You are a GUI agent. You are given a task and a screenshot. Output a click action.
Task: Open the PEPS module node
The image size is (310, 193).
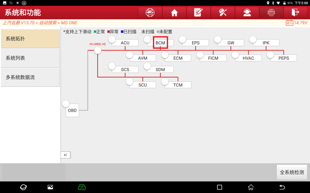tap(283, 58)
